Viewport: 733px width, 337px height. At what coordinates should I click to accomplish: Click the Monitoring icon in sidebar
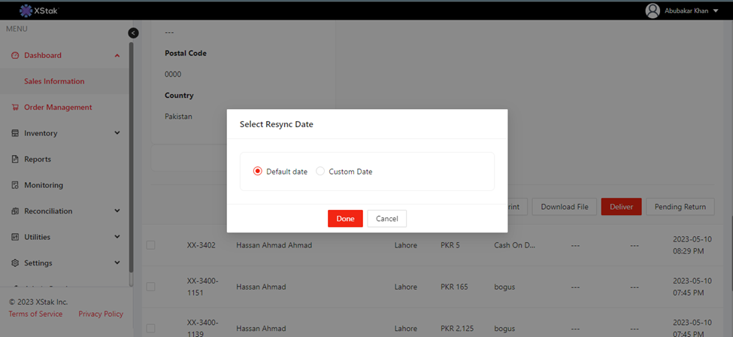pos(15,185)
